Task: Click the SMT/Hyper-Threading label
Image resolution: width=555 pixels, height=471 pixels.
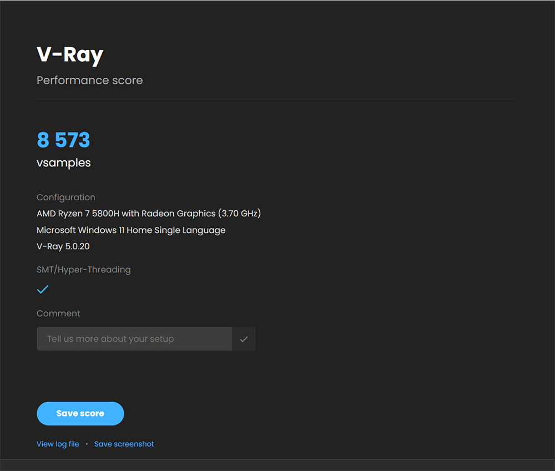Action: (84, 270)
